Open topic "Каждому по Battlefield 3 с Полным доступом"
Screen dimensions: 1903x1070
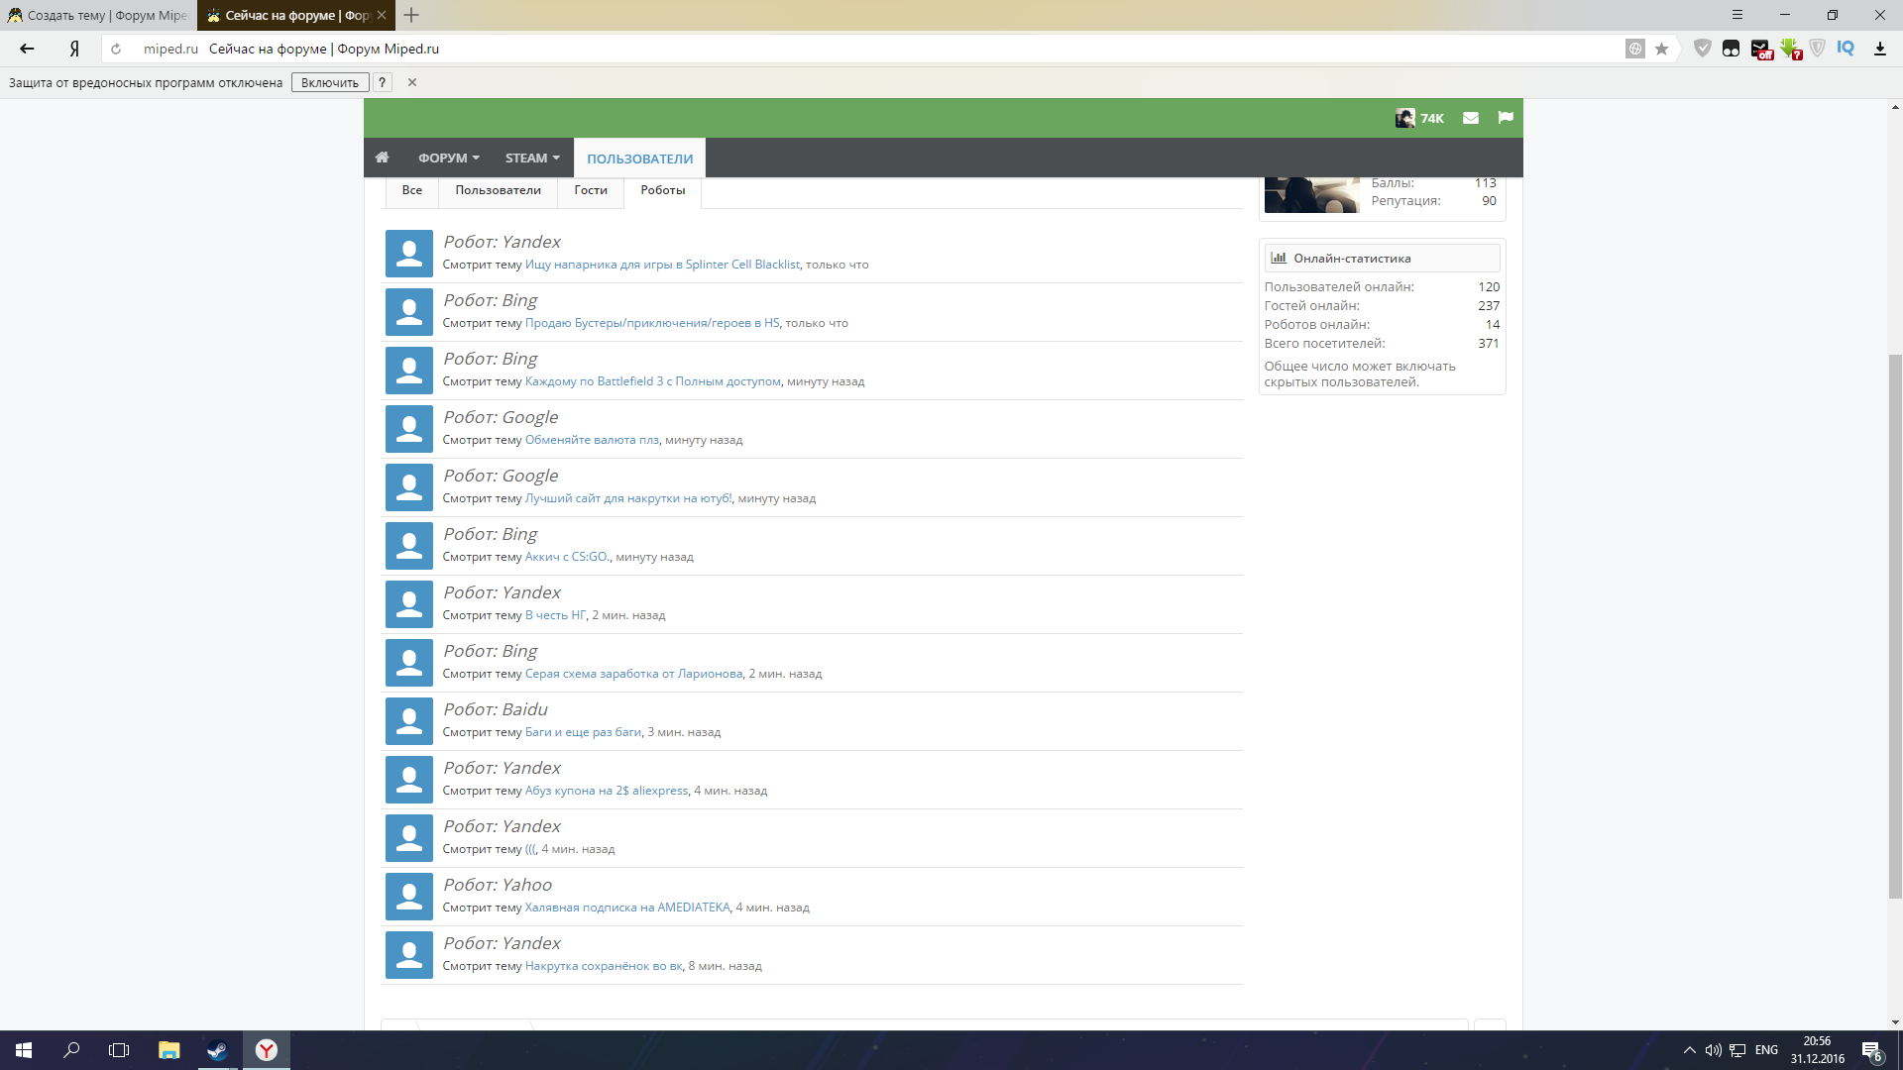[653, 381]
